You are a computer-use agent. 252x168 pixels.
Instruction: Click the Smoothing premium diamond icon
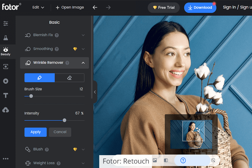pyautogui.click(x=75, y=49)
